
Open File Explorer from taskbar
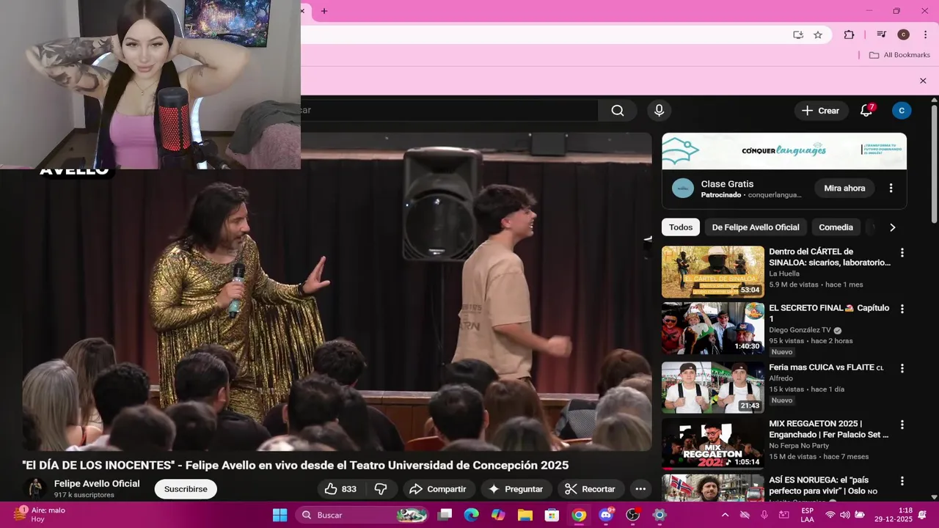click(x=525, y=515)
